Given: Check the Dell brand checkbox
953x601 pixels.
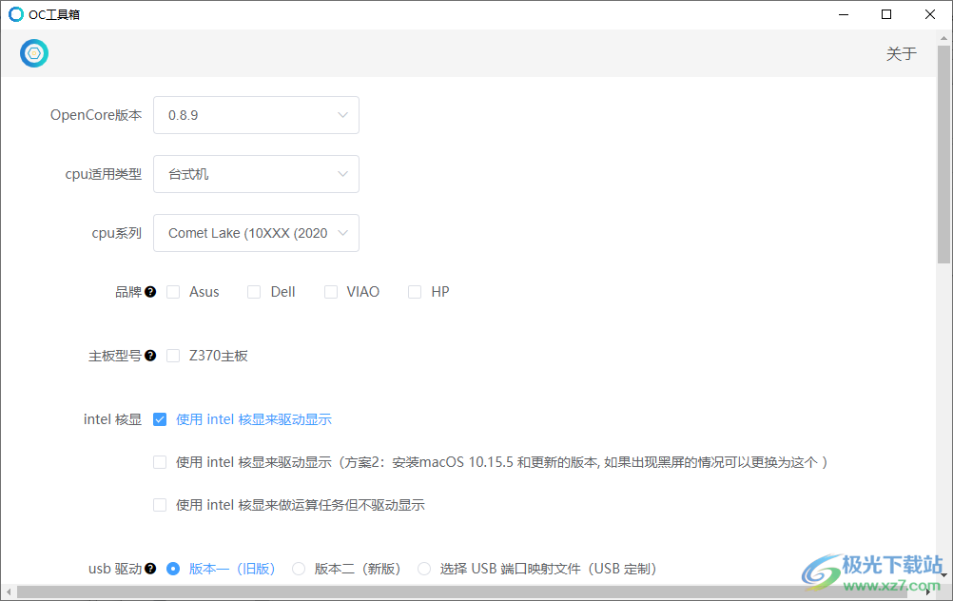Looking at the screenshot, I should pyautogui.click(x=254, y=292).
